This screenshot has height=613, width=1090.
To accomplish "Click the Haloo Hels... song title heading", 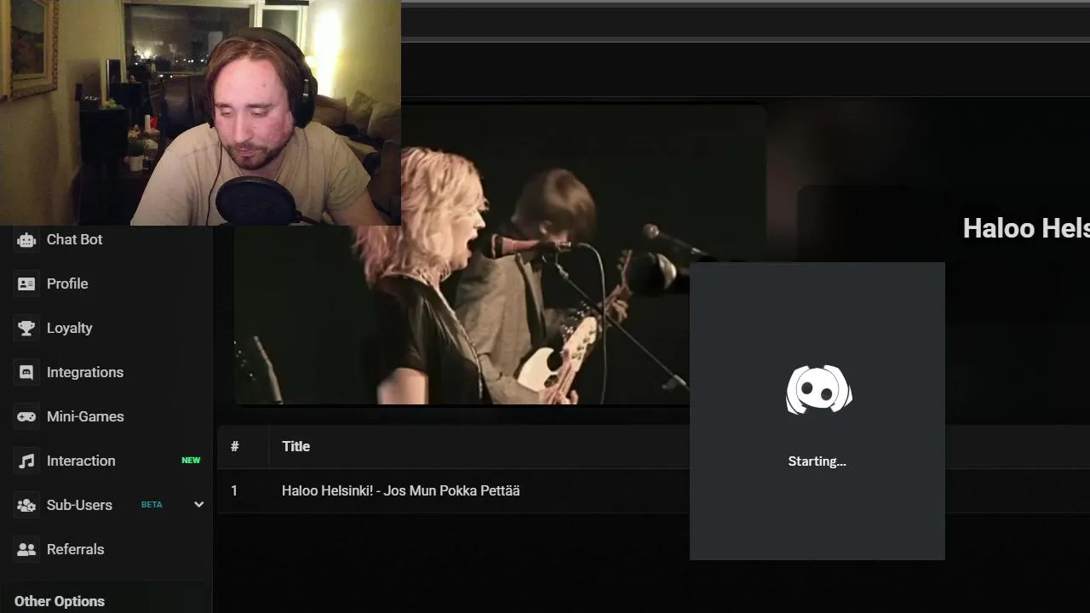I will (x=1026, y=228).
